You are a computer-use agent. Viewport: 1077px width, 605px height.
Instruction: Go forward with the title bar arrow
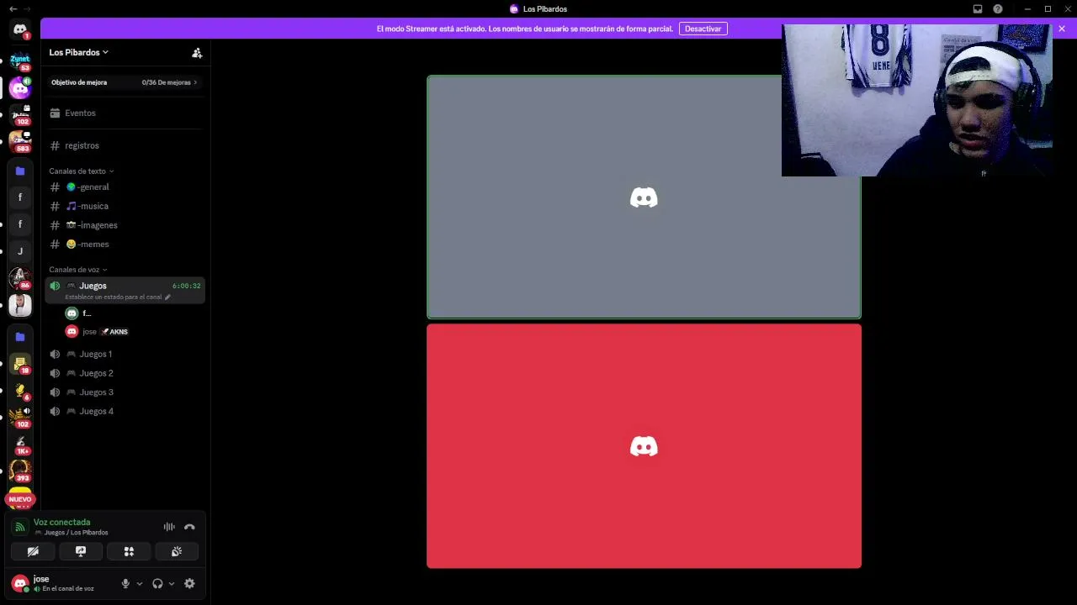[27, 9]
